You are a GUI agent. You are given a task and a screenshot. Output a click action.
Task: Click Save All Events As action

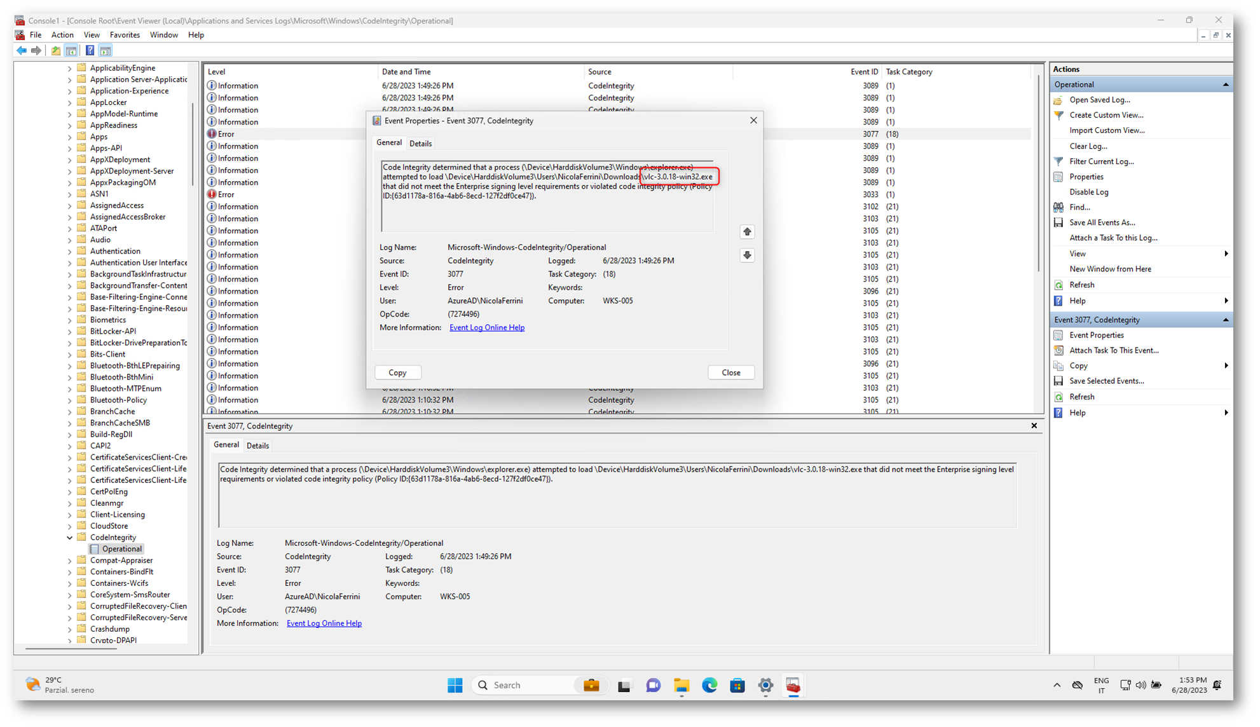point(1102,222)
